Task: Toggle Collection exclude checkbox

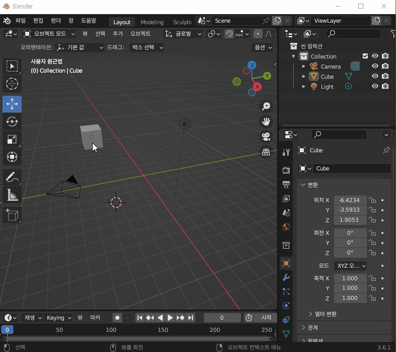Action: 365,56
